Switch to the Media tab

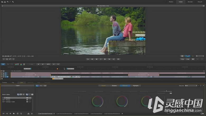[171, 2]
